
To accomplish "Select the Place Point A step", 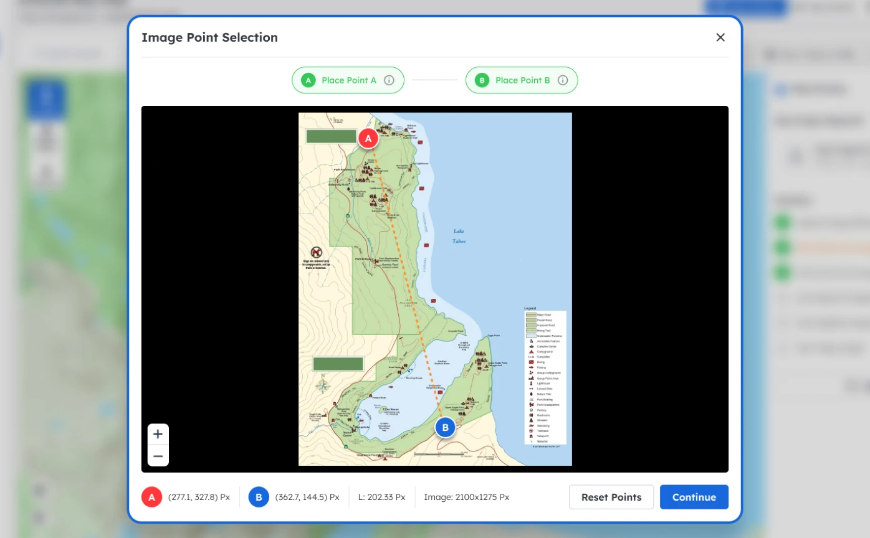I will pos(348,80).
